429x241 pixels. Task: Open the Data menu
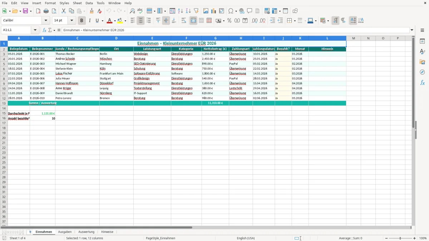[89, 3]
